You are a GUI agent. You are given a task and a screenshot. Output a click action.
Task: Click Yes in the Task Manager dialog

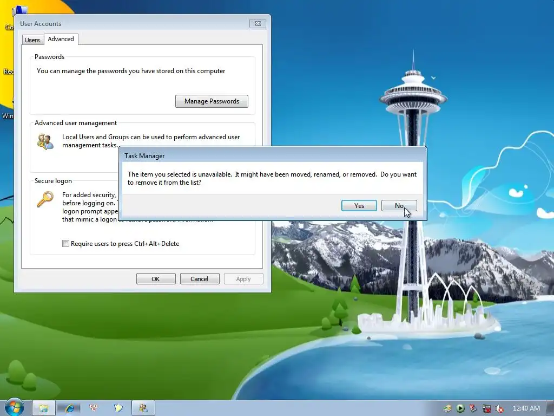(x=359, y=205)
